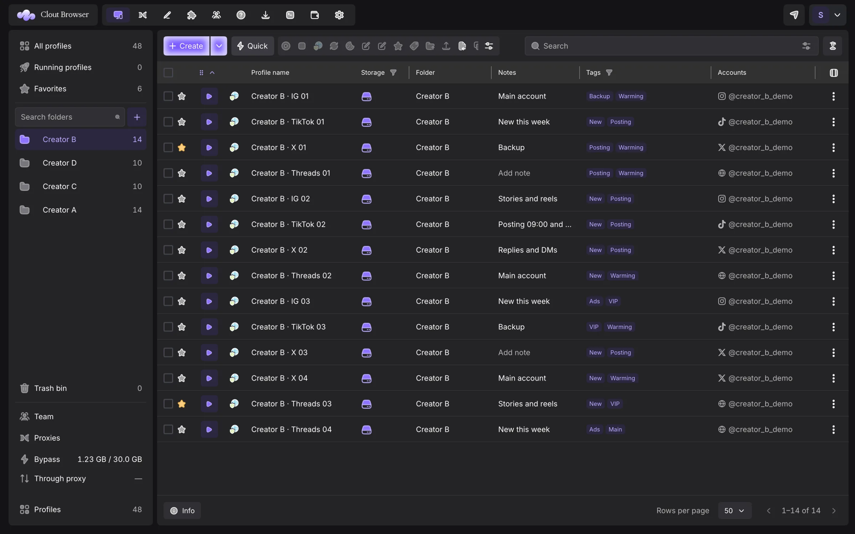Check the box for Creator B · IG 02

(x=168, y=199)
